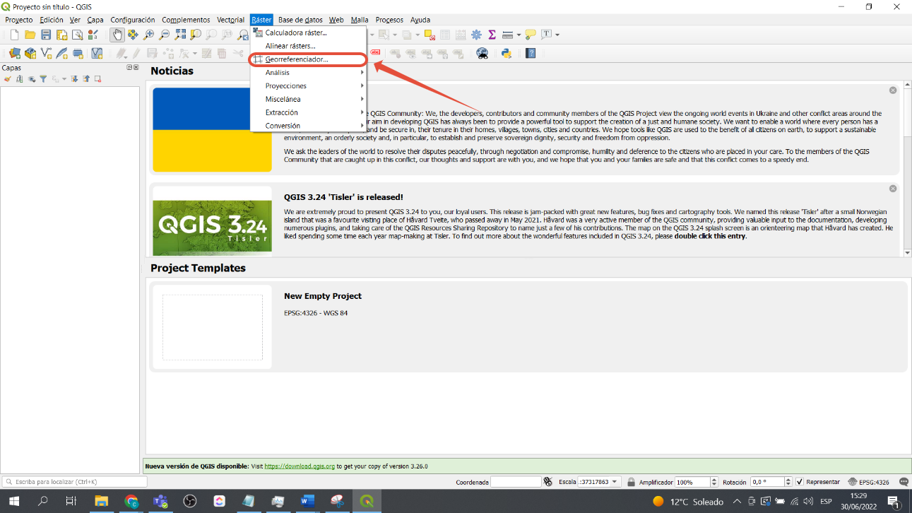912x513 pixels.
Task: Click the Text Annotation tool icon
Action: (x=547, y=34)
